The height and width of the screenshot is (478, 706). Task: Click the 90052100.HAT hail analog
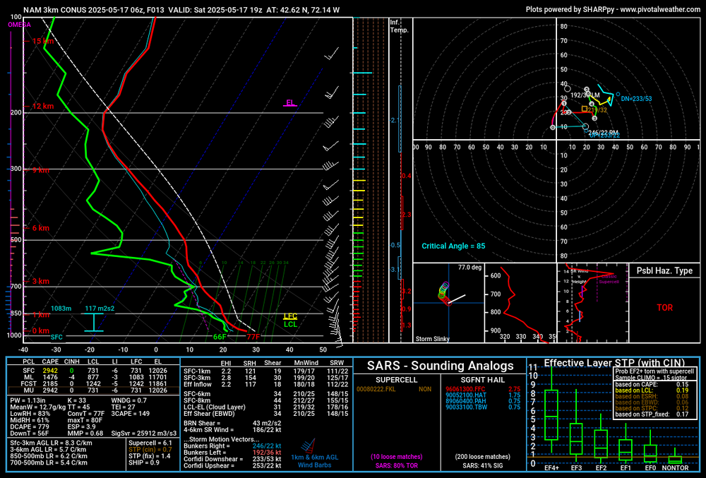click(x=465, y=395)
